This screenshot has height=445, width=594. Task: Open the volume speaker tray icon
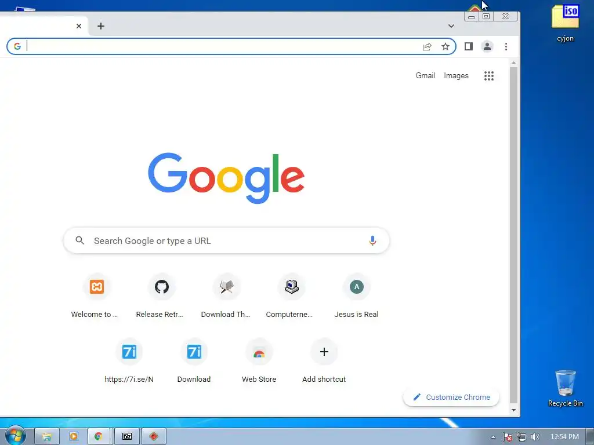pyautogui.click(x=535, y=437)
